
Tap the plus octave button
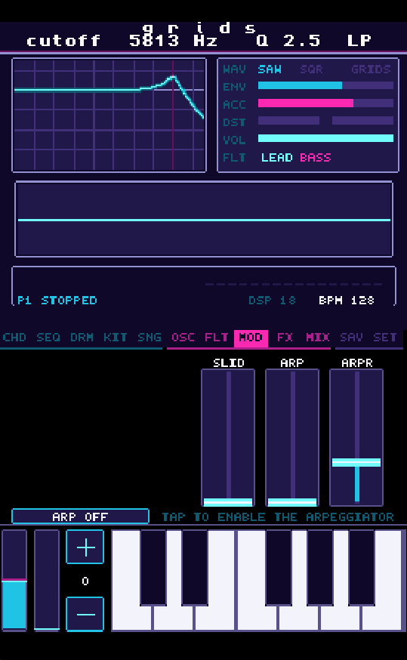pos(85,547)
